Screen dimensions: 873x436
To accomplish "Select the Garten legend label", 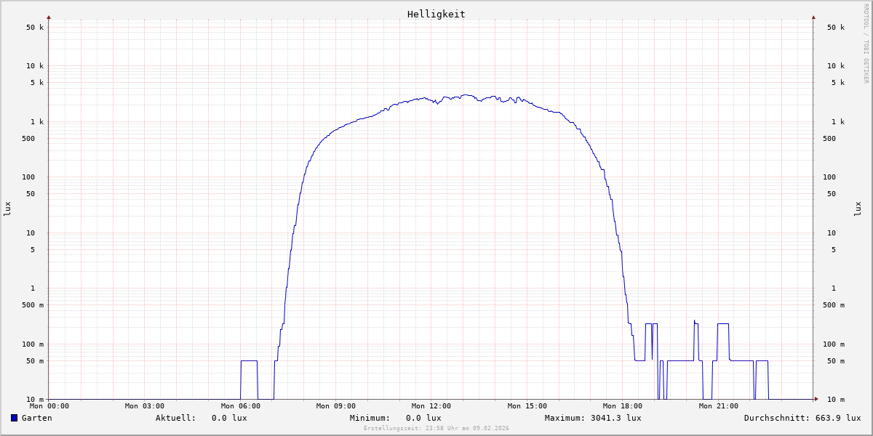I will [36, 418].
